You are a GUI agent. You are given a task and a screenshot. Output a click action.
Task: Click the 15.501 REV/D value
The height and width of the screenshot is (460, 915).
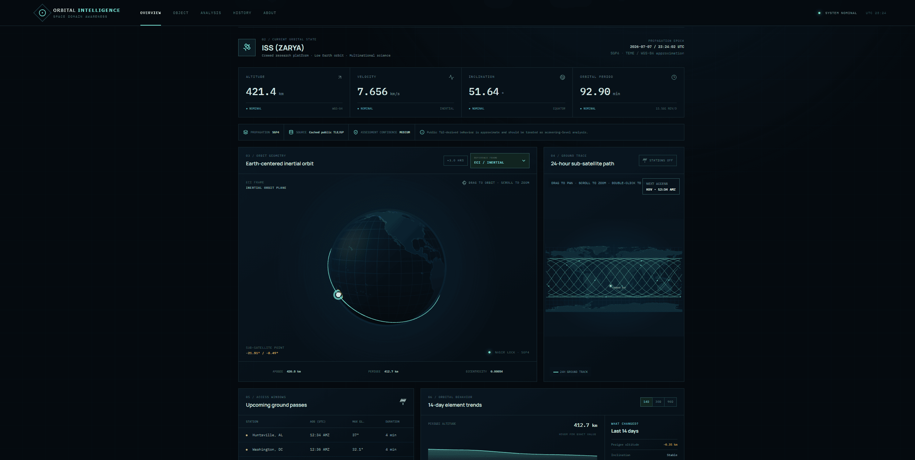[x=666, y=108]
